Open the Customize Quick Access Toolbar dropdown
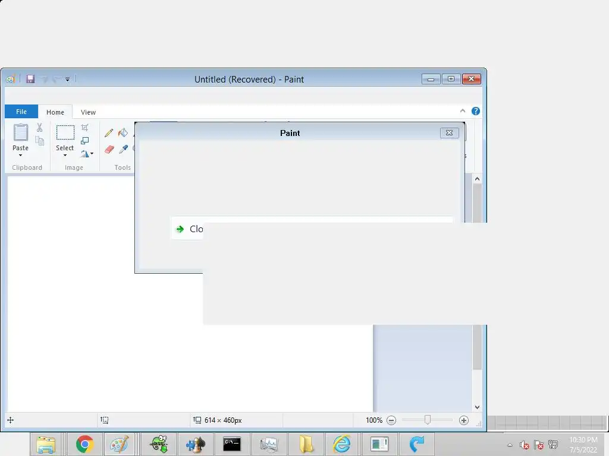The height and width of the screenshot is (456, 609). click(67, 80)
